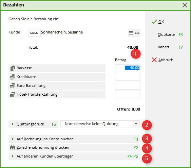The width and height of the screenshot is (191, 168).
Task: Select the Kreditkarte payment row
Action: [x=57, y=77]
